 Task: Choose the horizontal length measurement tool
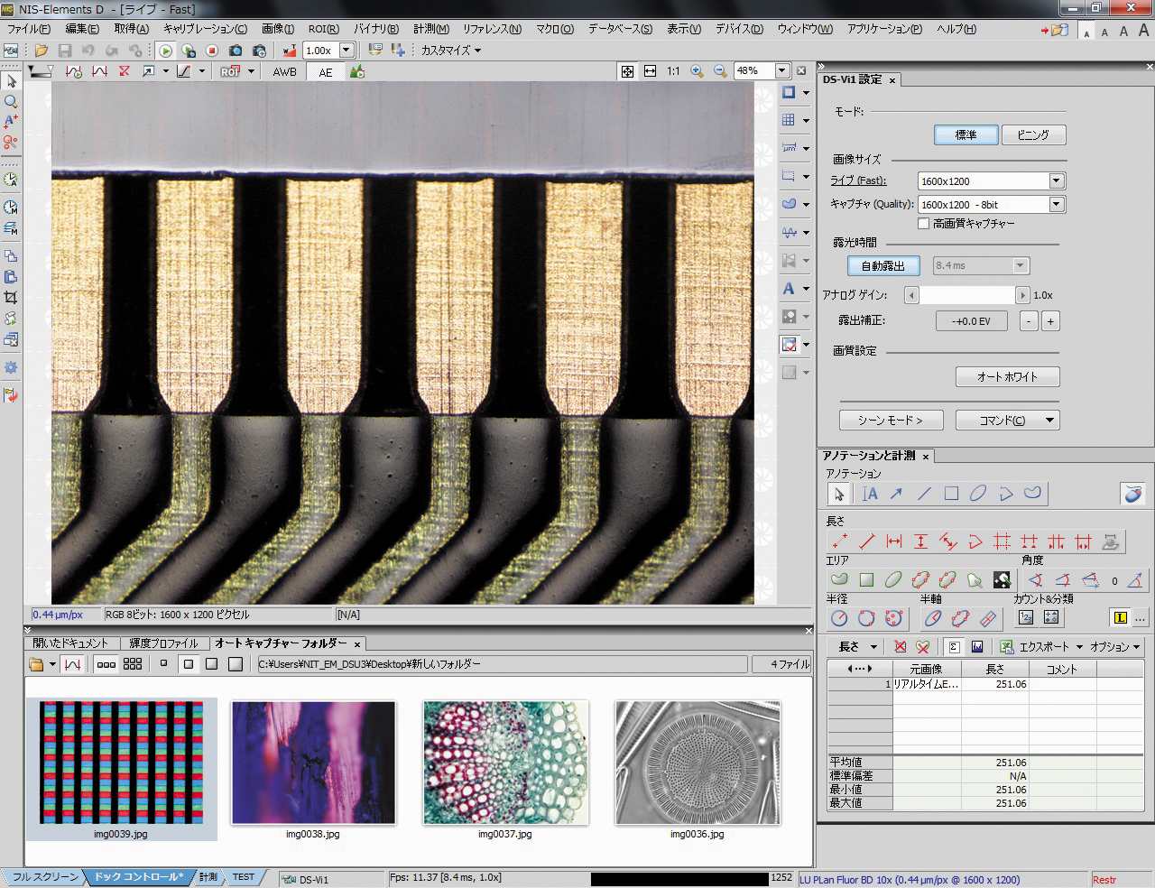[893, 541]
